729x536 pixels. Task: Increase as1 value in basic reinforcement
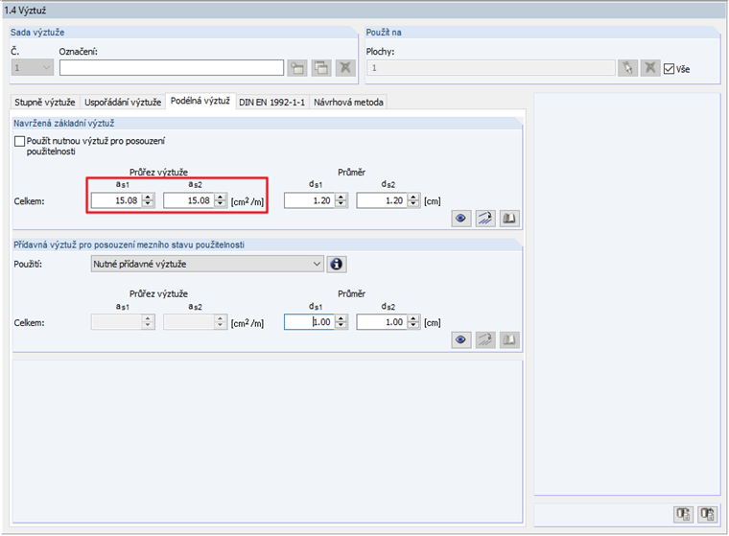pos(149,198)
